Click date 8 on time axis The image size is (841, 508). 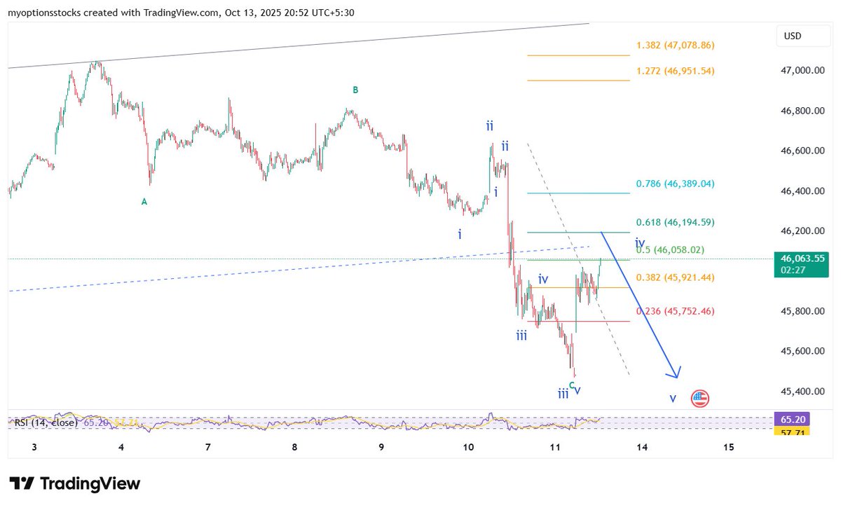[294, 447]
